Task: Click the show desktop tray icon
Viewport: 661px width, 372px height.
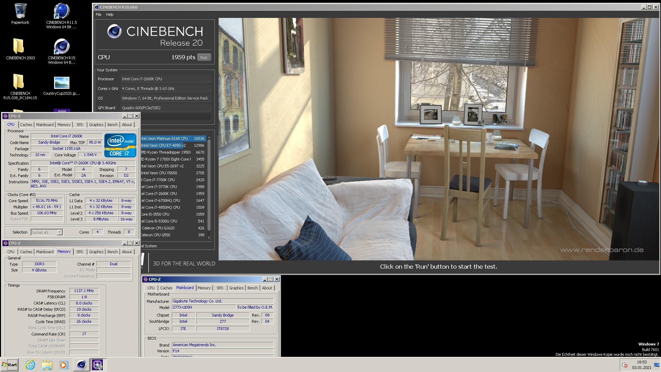Action: point(657,365)
